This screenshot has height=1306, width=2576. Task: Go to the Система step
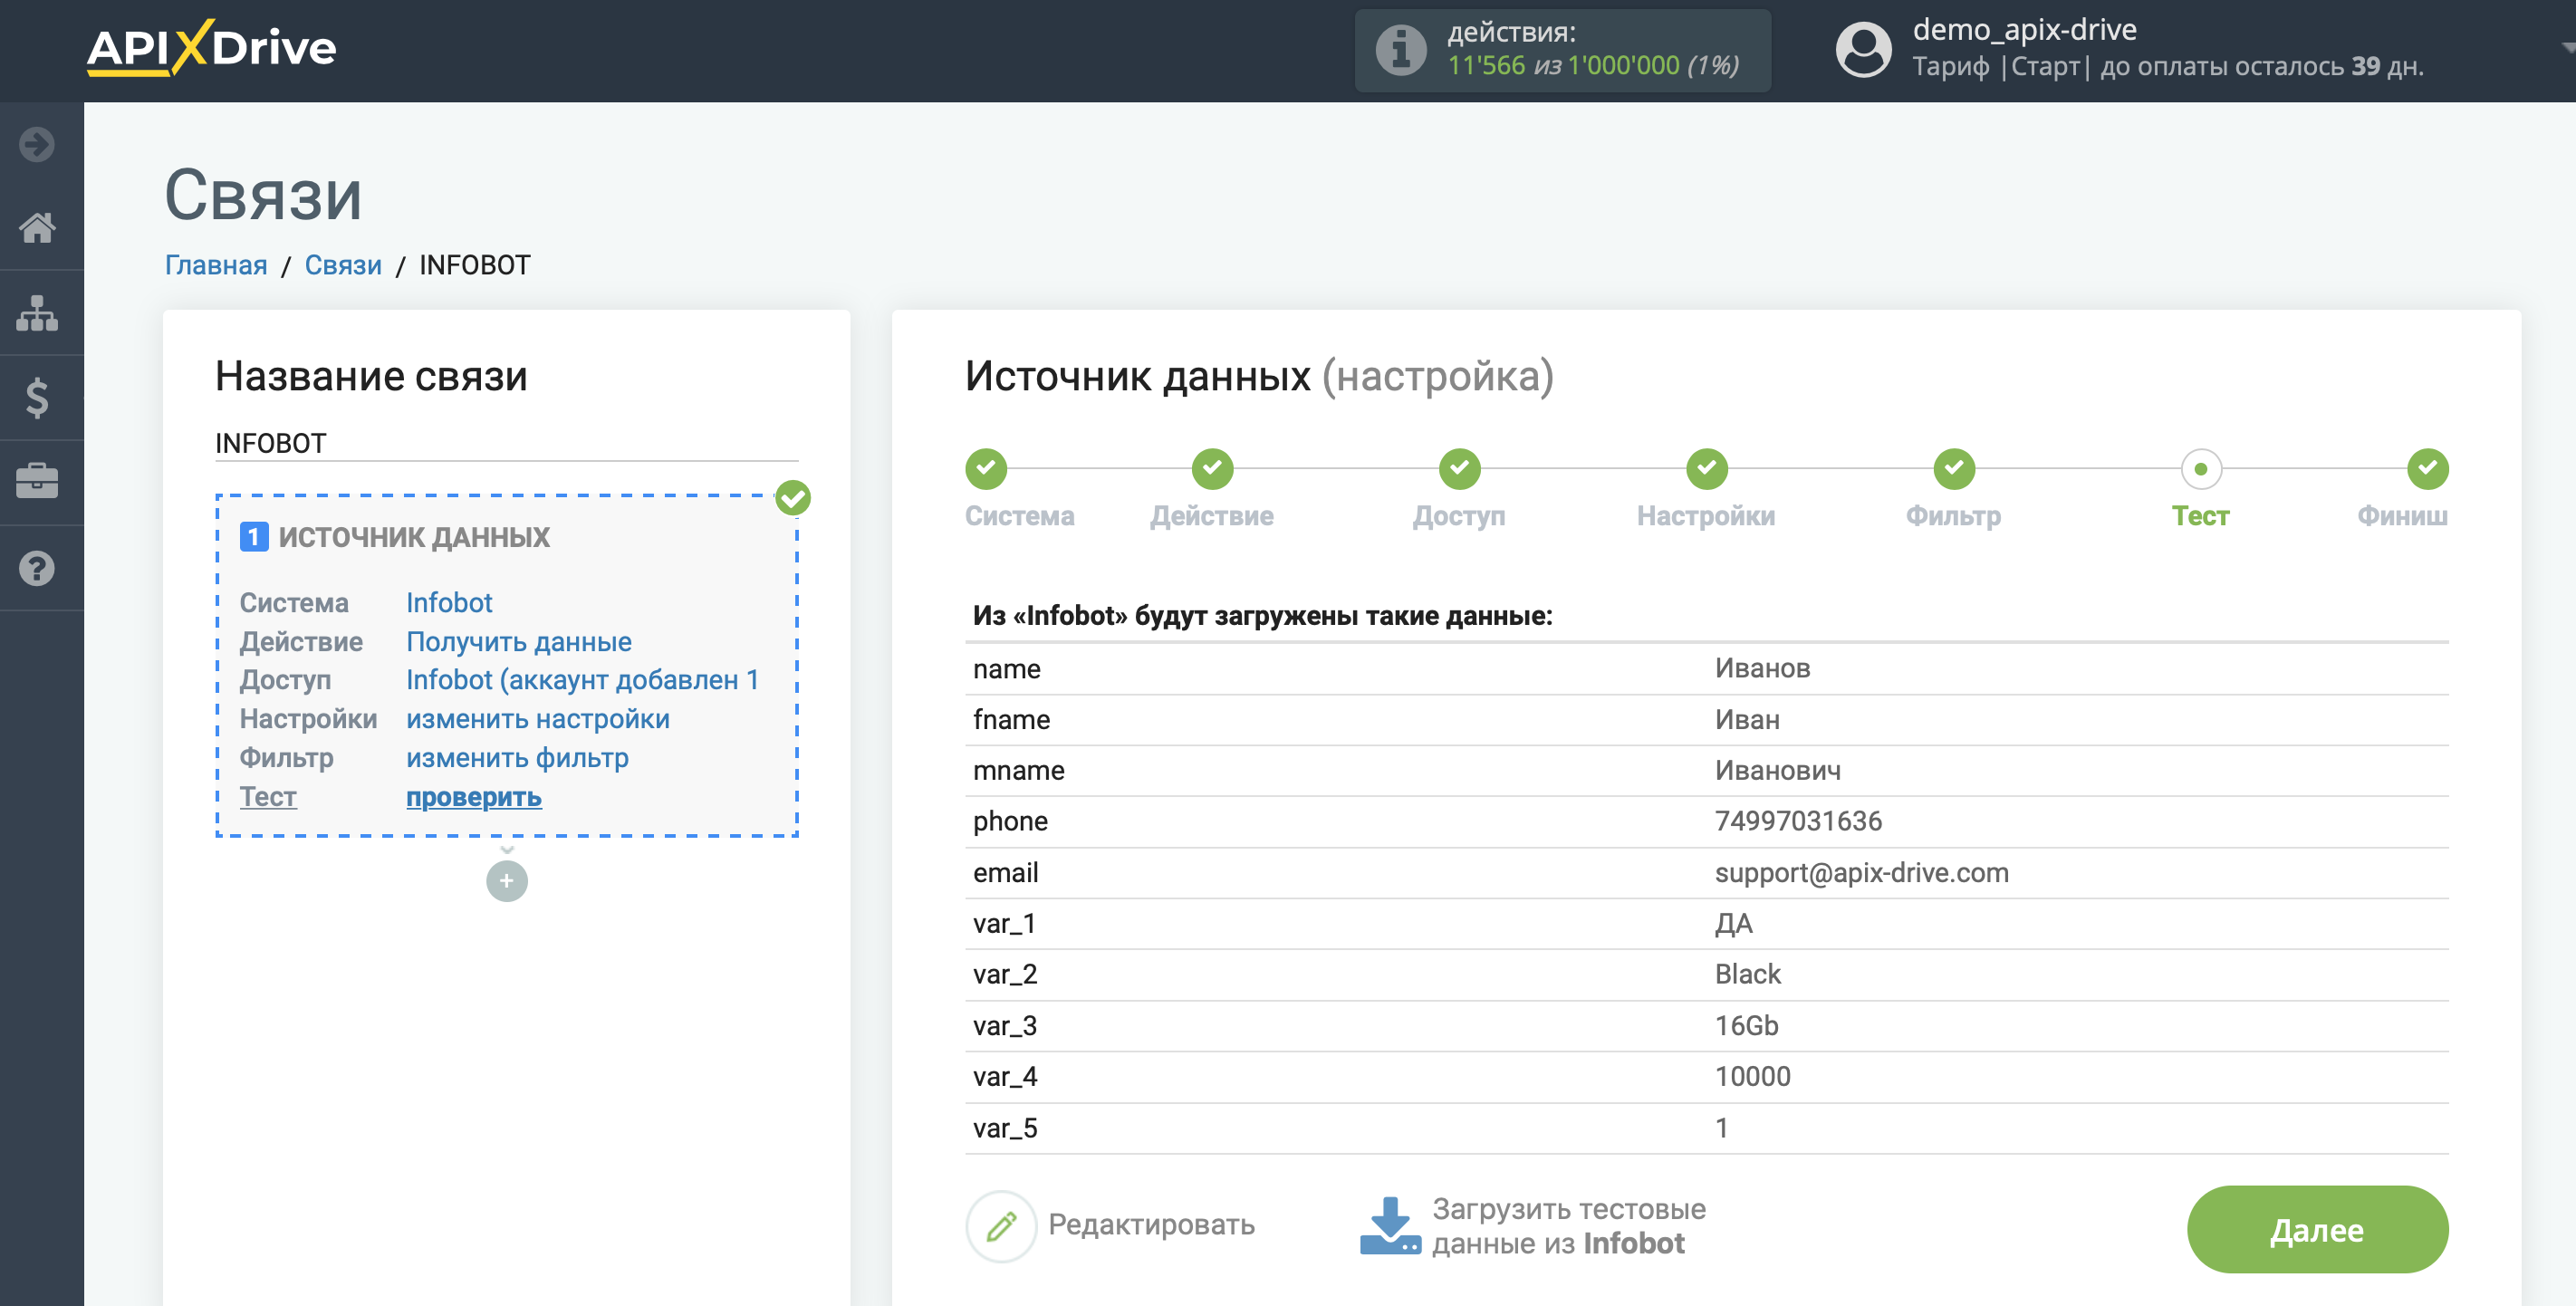click(986, 469)
